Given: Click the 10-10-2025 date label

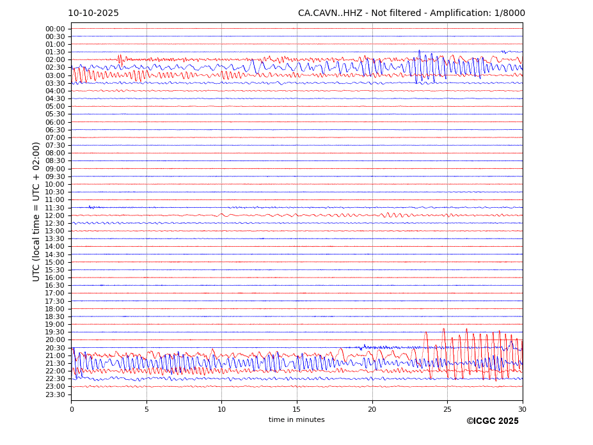Looking at the screenshot, I should [93, 13].
